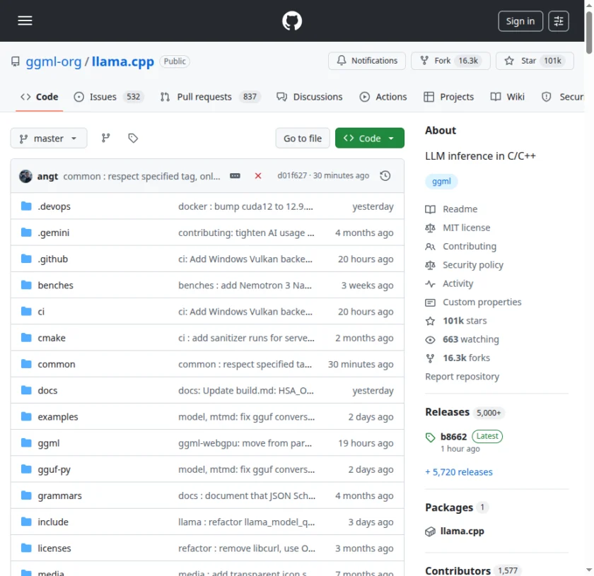Screen dimensions: 594x576
Task: Click the Notifications button
Action: click(x=367, y=61)
